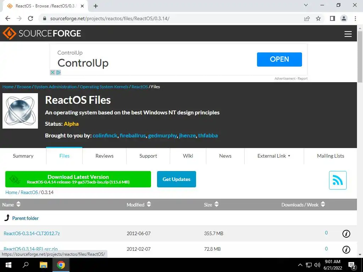Open info for ReactOS-0.3.14-CLT2012.7z

pyautogui.click(x=346, y=234)
